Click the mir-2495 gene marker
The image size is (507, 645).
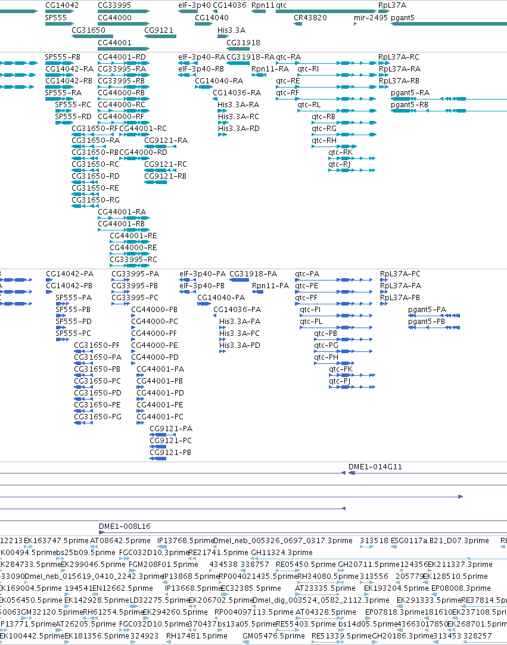355,23
